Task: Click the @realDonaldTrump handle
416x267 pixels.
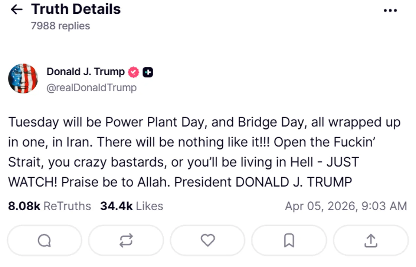Action: (91, 88)
